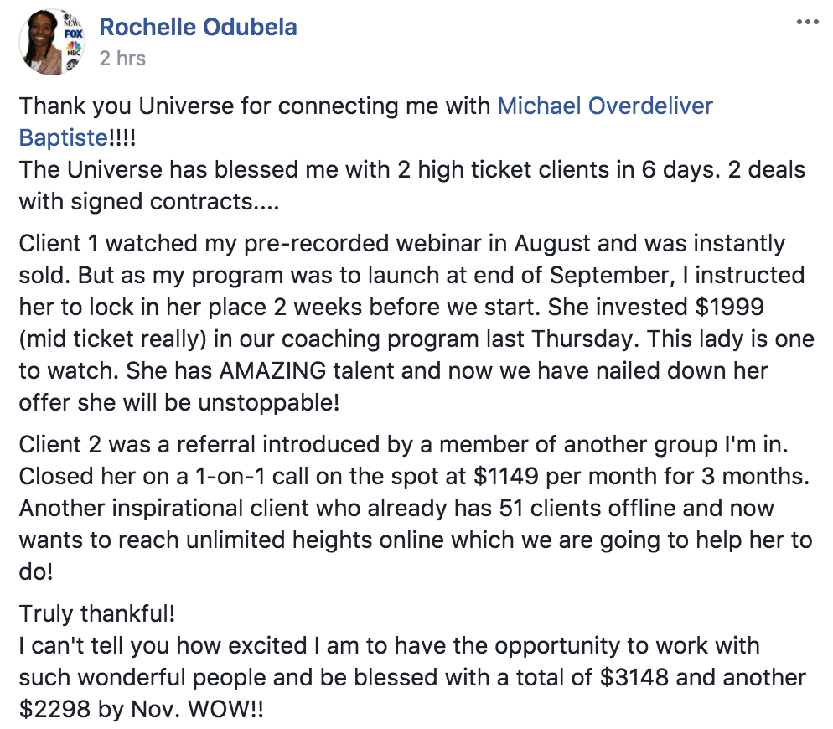Click Rochelle Odubela's profile picture
833x729 pixels.
point(51,42)
